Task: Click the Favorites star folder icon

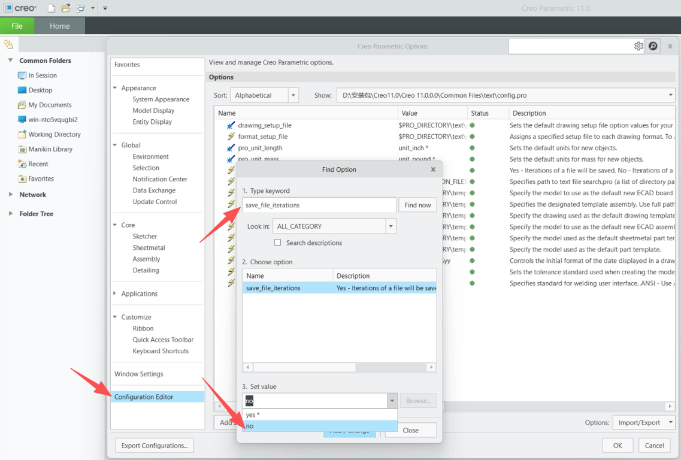Action: click(x=22, y=178)
